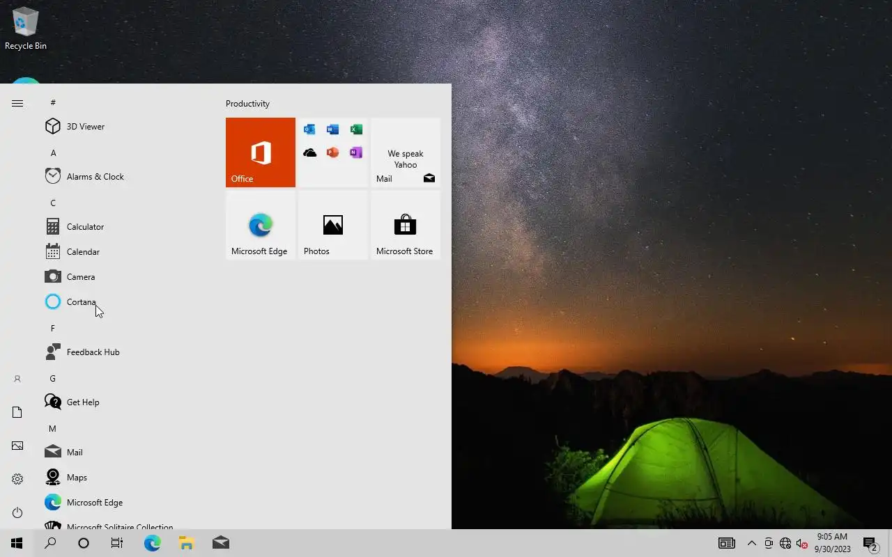Open News and interests taskbar icon
The height and width of the screenshot is (557, 892).
pos(727,543)
